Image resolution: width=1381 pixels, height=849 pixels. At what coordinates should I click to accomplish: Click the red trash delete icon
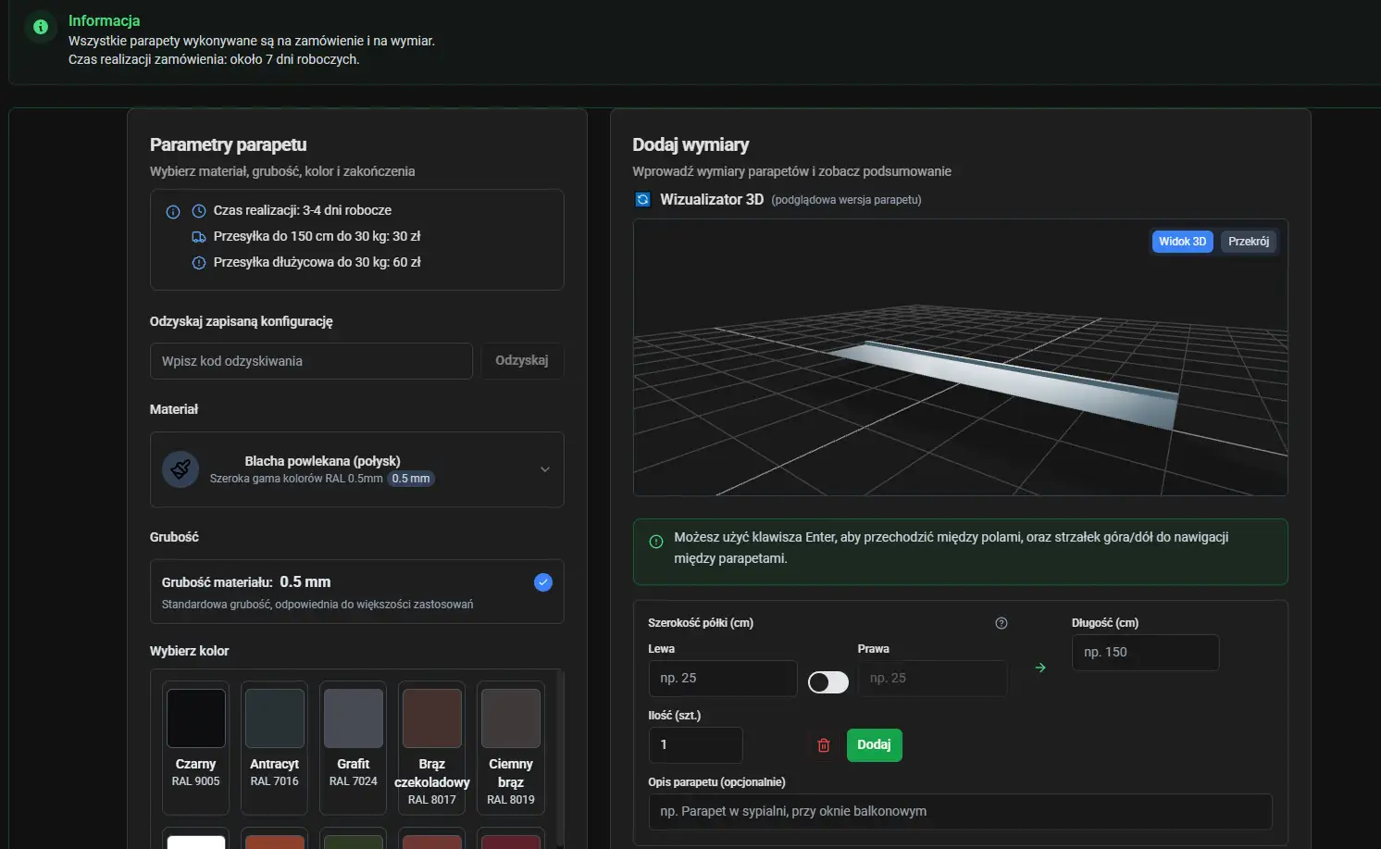pyautogui.click(x=824, y=745)
